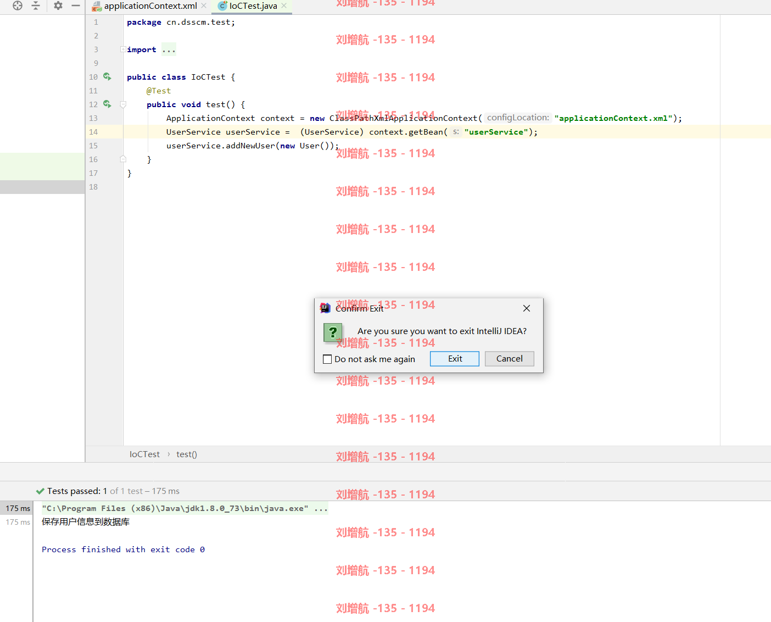Click "applicationContext.xml" string literal in code
Image resolution: width=771 pixels, height=622 pixels.
point(613,118)
